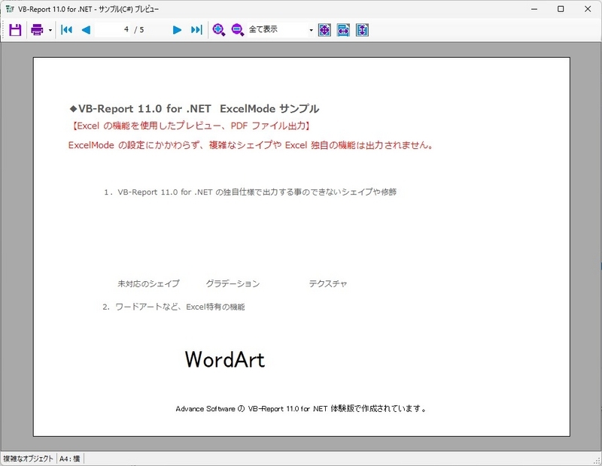Zoom in on preview

coord(218,29)
